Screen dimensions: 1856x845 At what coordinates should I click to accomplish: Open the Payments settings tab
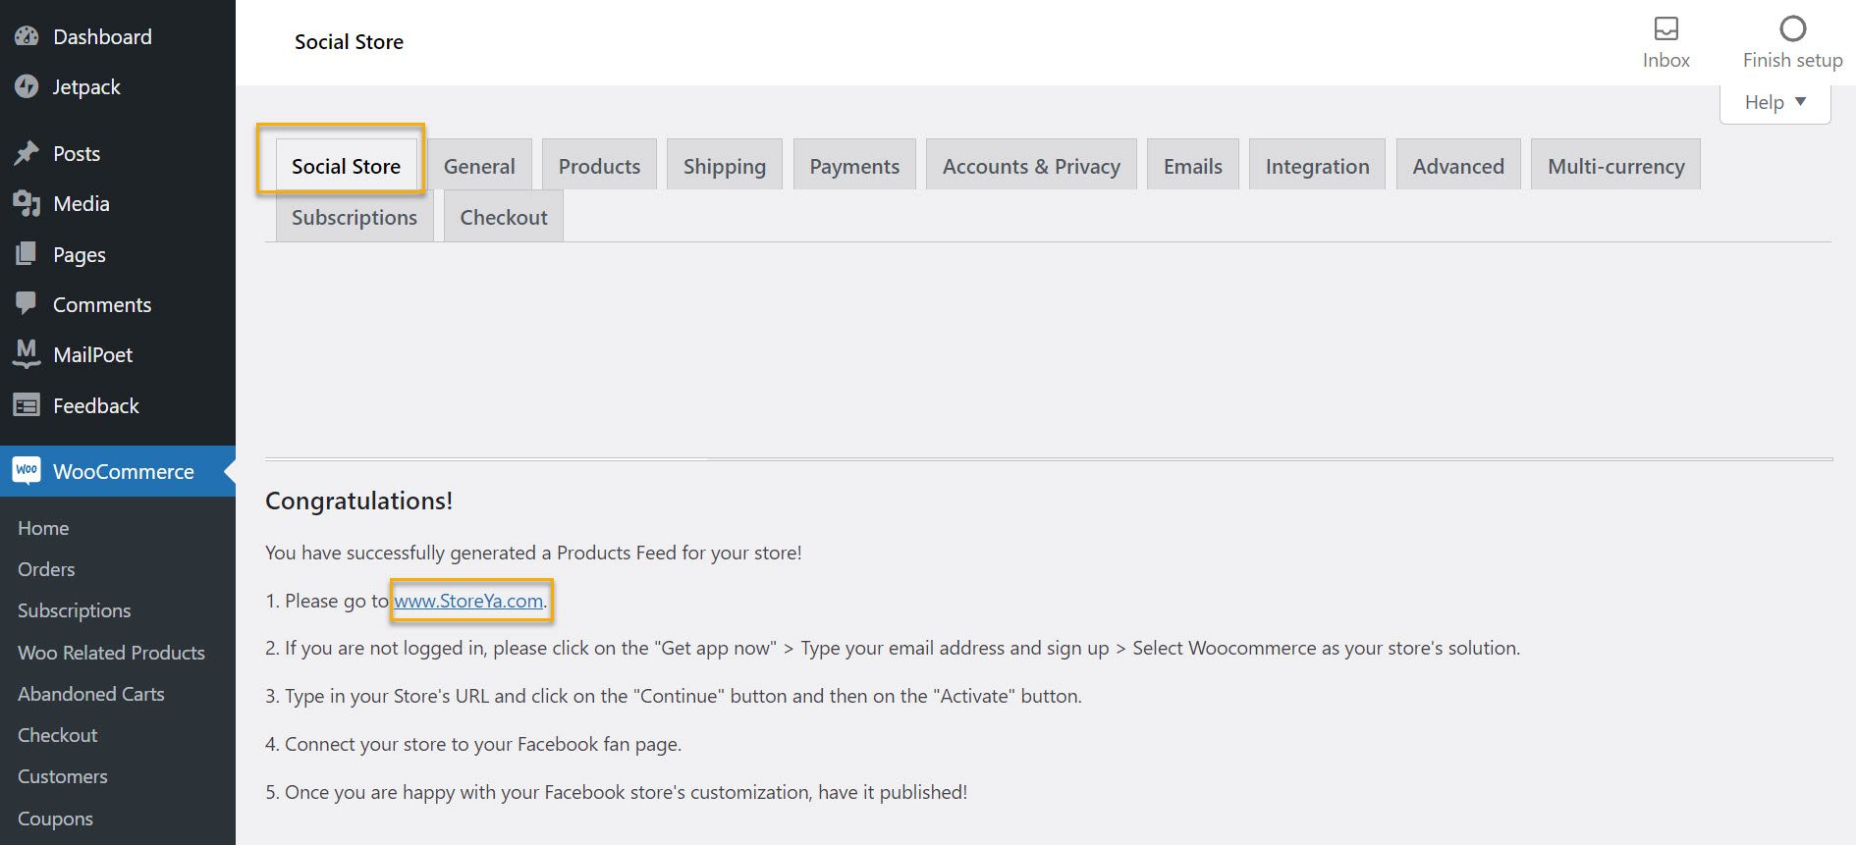(x=854, y=166)
